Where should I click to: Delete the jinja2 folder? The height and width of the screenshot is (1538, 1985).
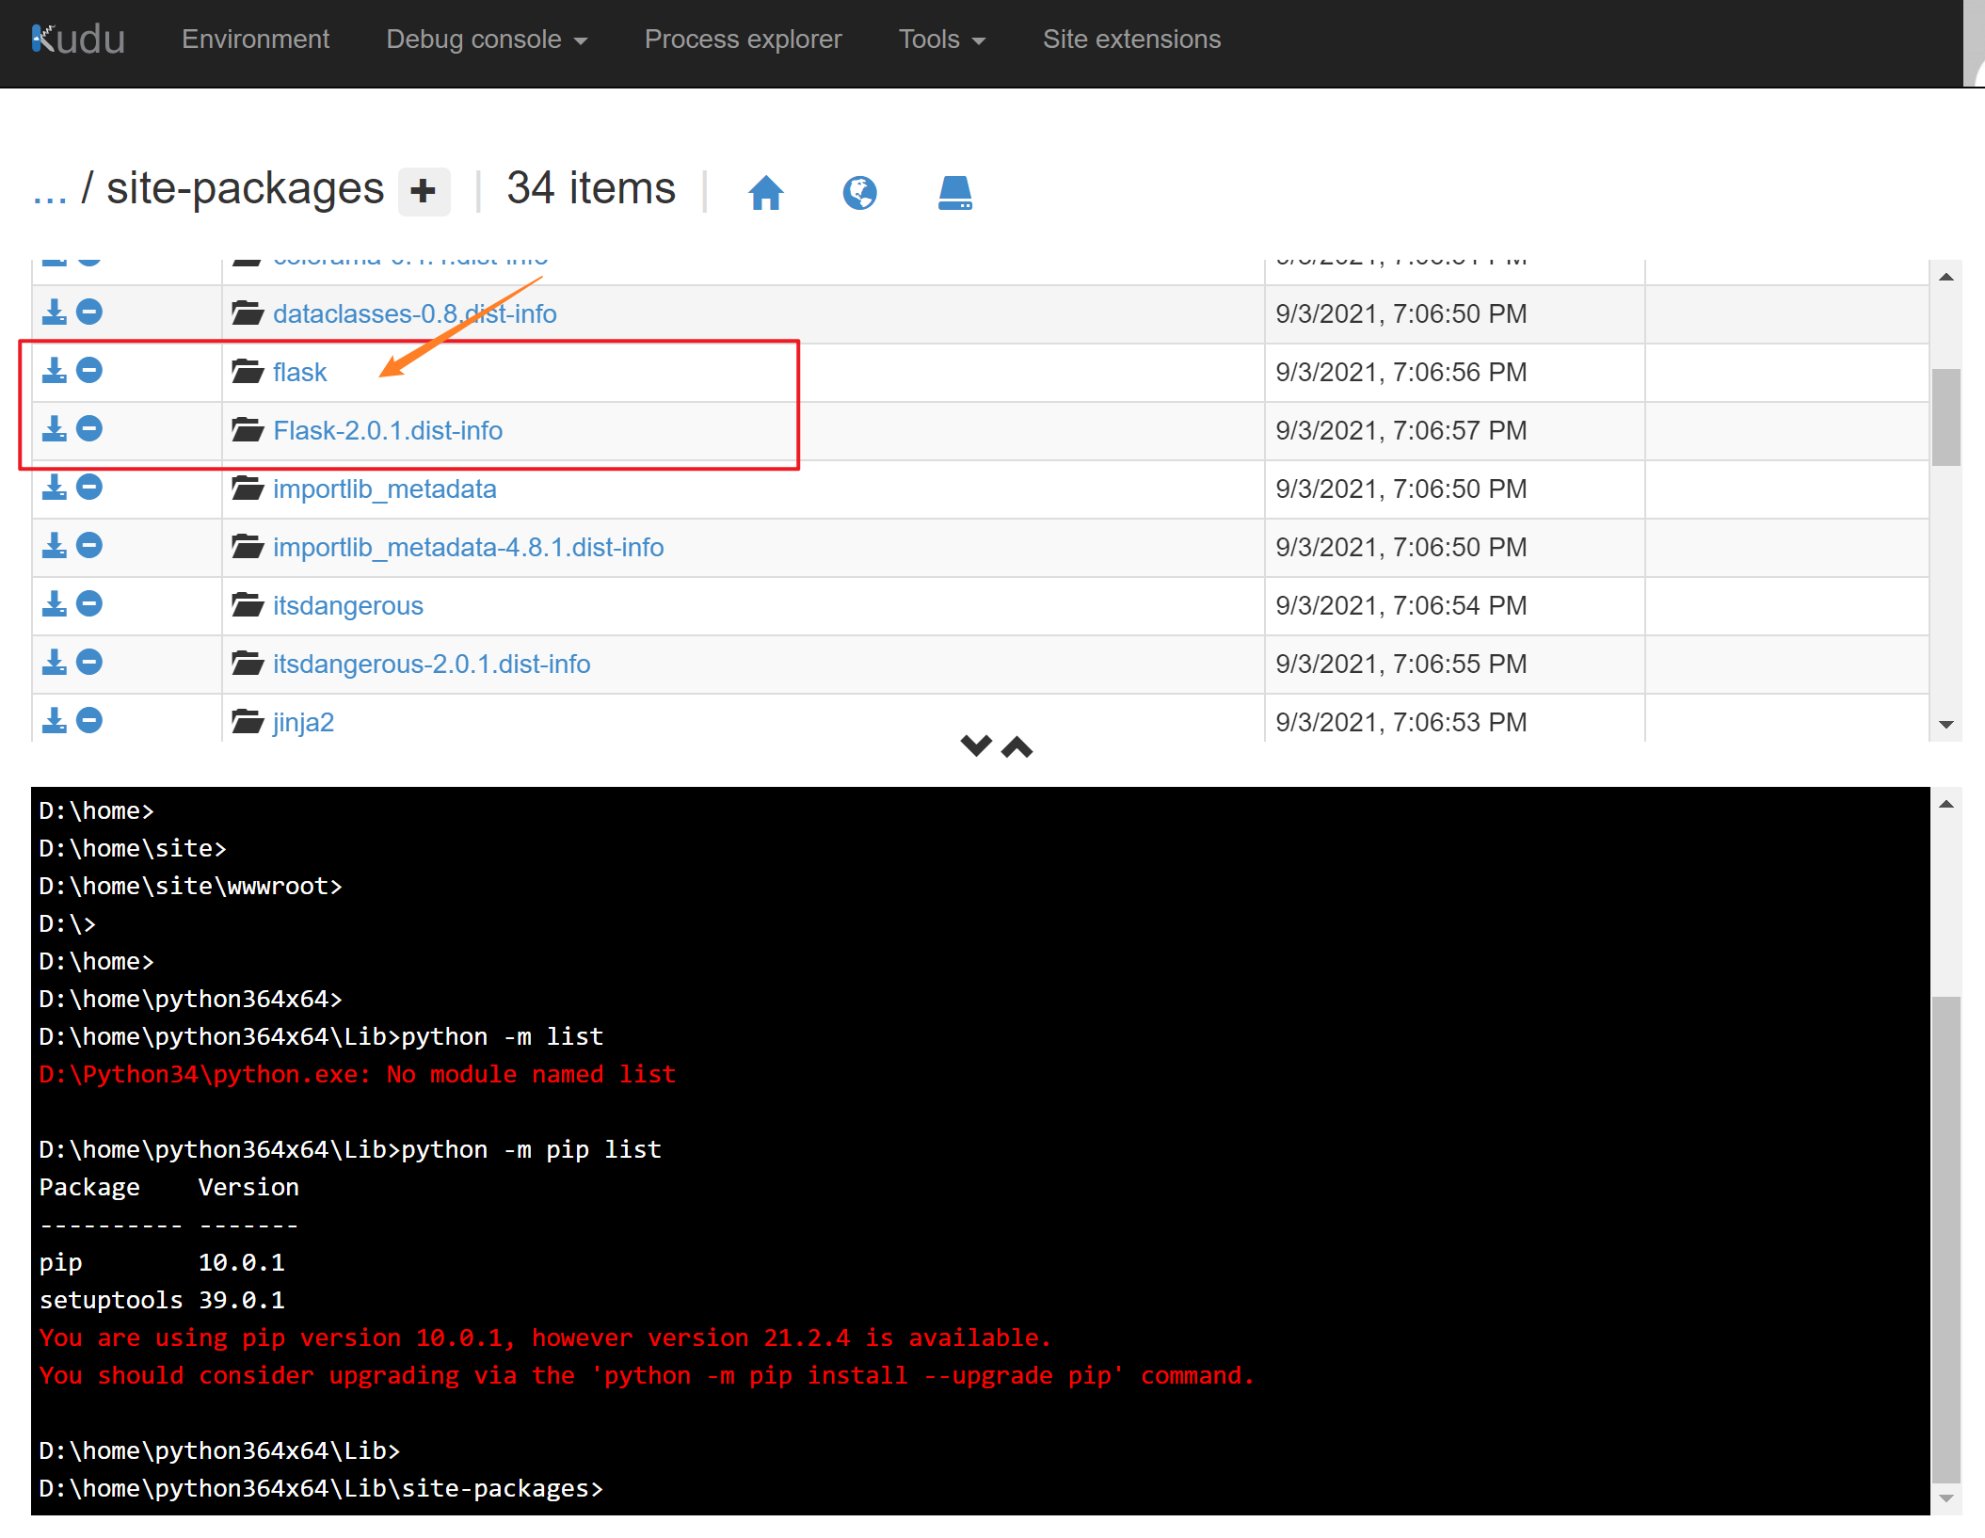tap(89, 721)
